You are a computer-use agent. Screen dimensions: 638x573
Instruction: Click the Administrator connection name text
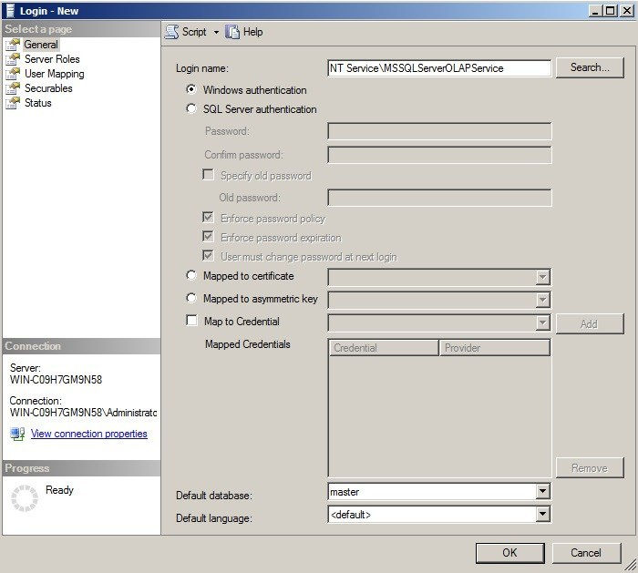pyautogui.click(x=83, y=413)
